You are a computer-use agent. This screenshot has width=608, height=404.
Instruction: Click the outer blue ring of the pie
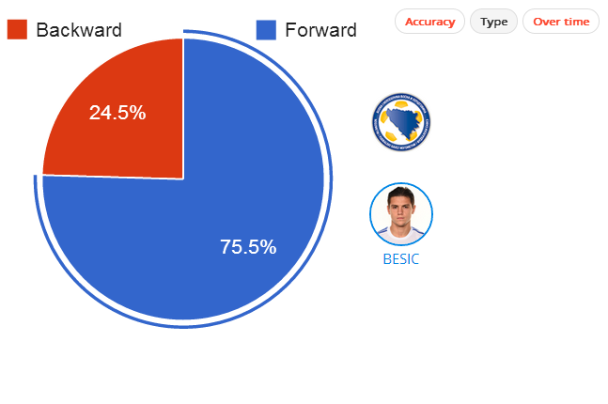pos(331,179)
